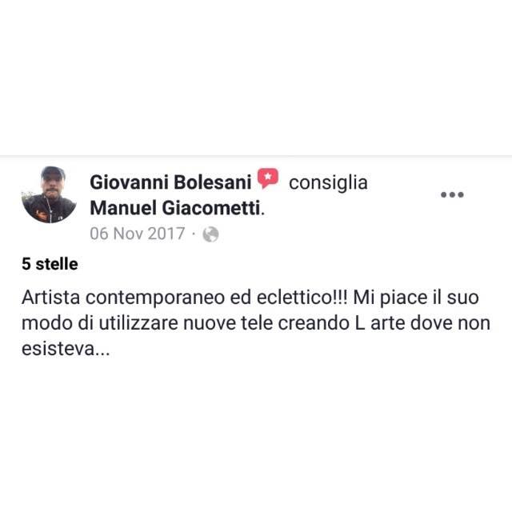This screenshot has width=512, height=512.
Task: Click the review line "modo di utilizzare nuove tele"
Action: 147,323
